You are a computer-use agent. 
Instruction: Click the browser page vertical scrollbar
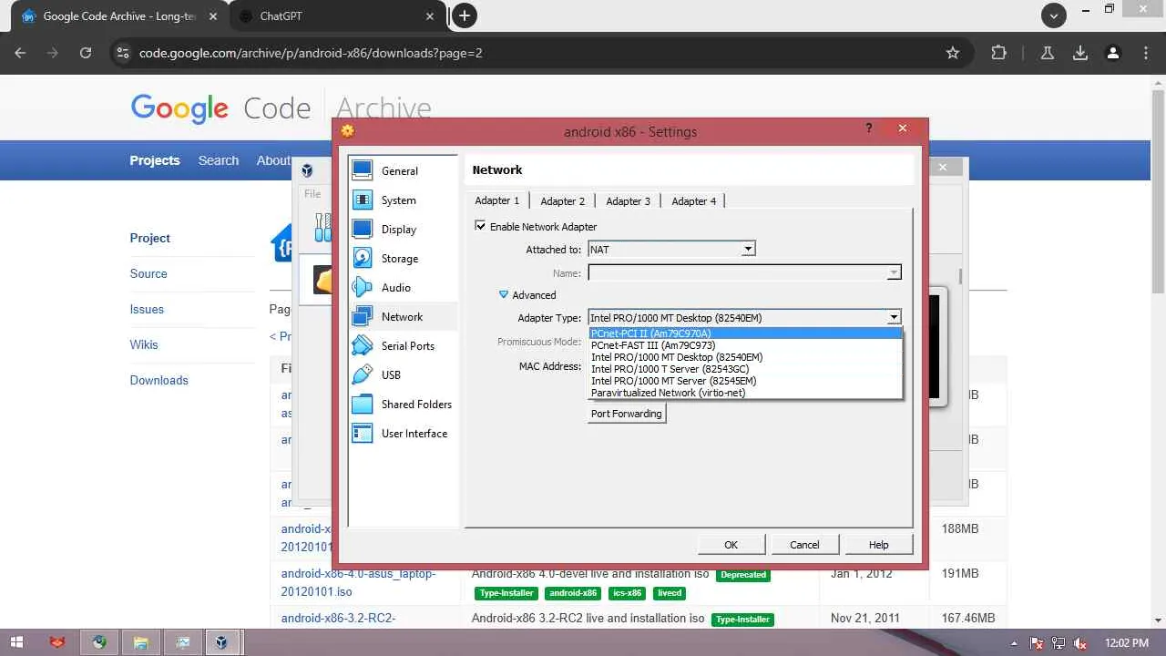[x=1158, y=191]
